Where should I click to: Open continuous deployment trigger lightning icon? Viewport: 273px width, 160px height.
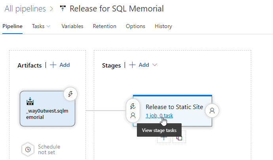70,94
